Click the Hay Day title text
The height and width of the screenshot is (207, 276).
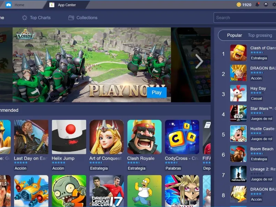point(258,88)
